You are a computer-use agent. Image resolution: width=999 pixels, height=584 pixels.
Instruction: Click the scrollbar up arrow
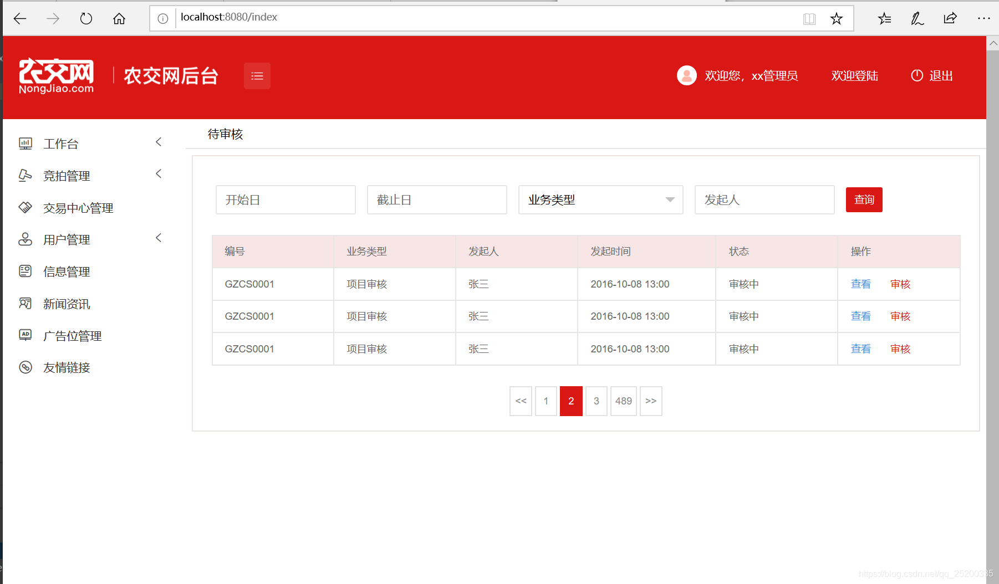tap(993, 43)
